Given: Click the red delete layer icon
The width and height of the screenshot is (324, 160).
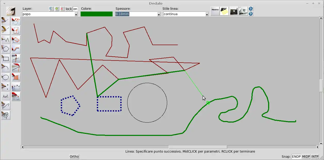Looking at the screenshot, I should 62,9.
